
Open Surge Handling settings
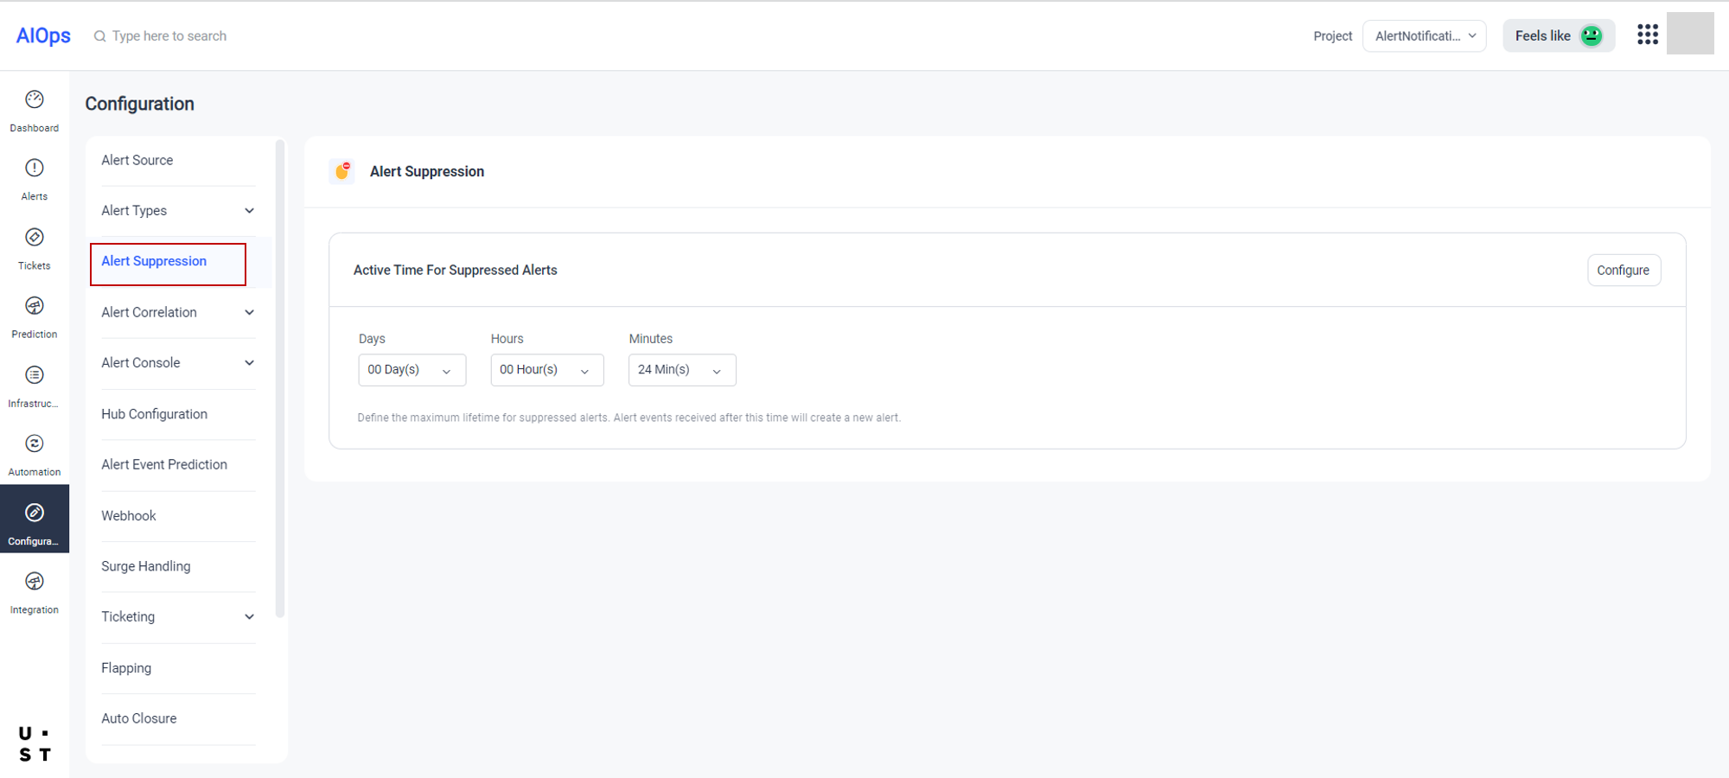click(x=146, y=566)
